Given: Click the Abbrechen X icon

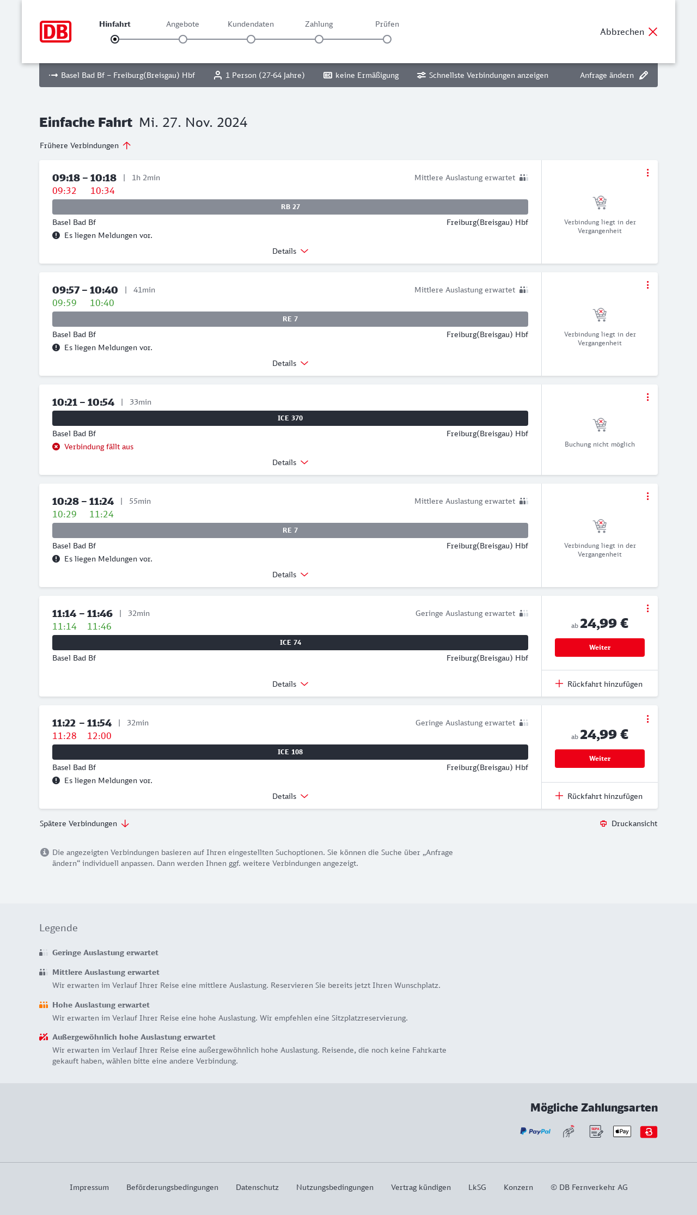Looking at the screenshot, I should 653,32.
